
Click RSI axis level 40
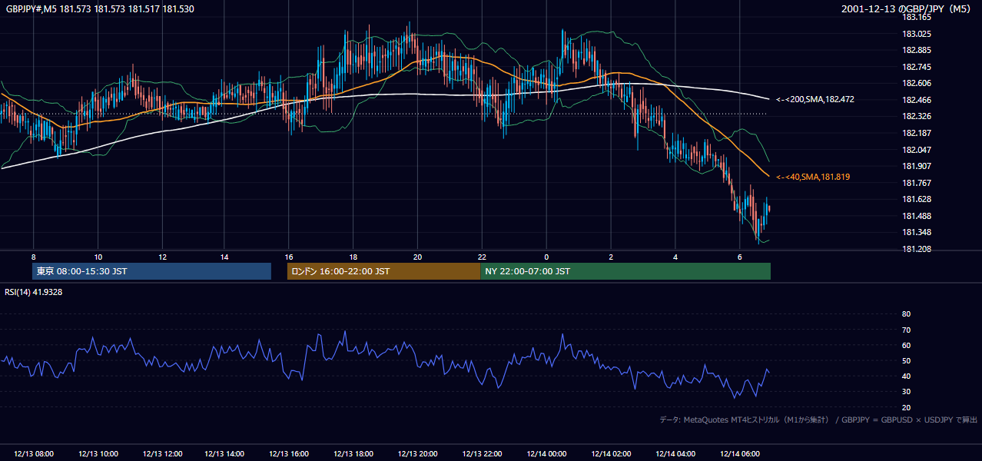pyautogui.click(x=906, y=376)
